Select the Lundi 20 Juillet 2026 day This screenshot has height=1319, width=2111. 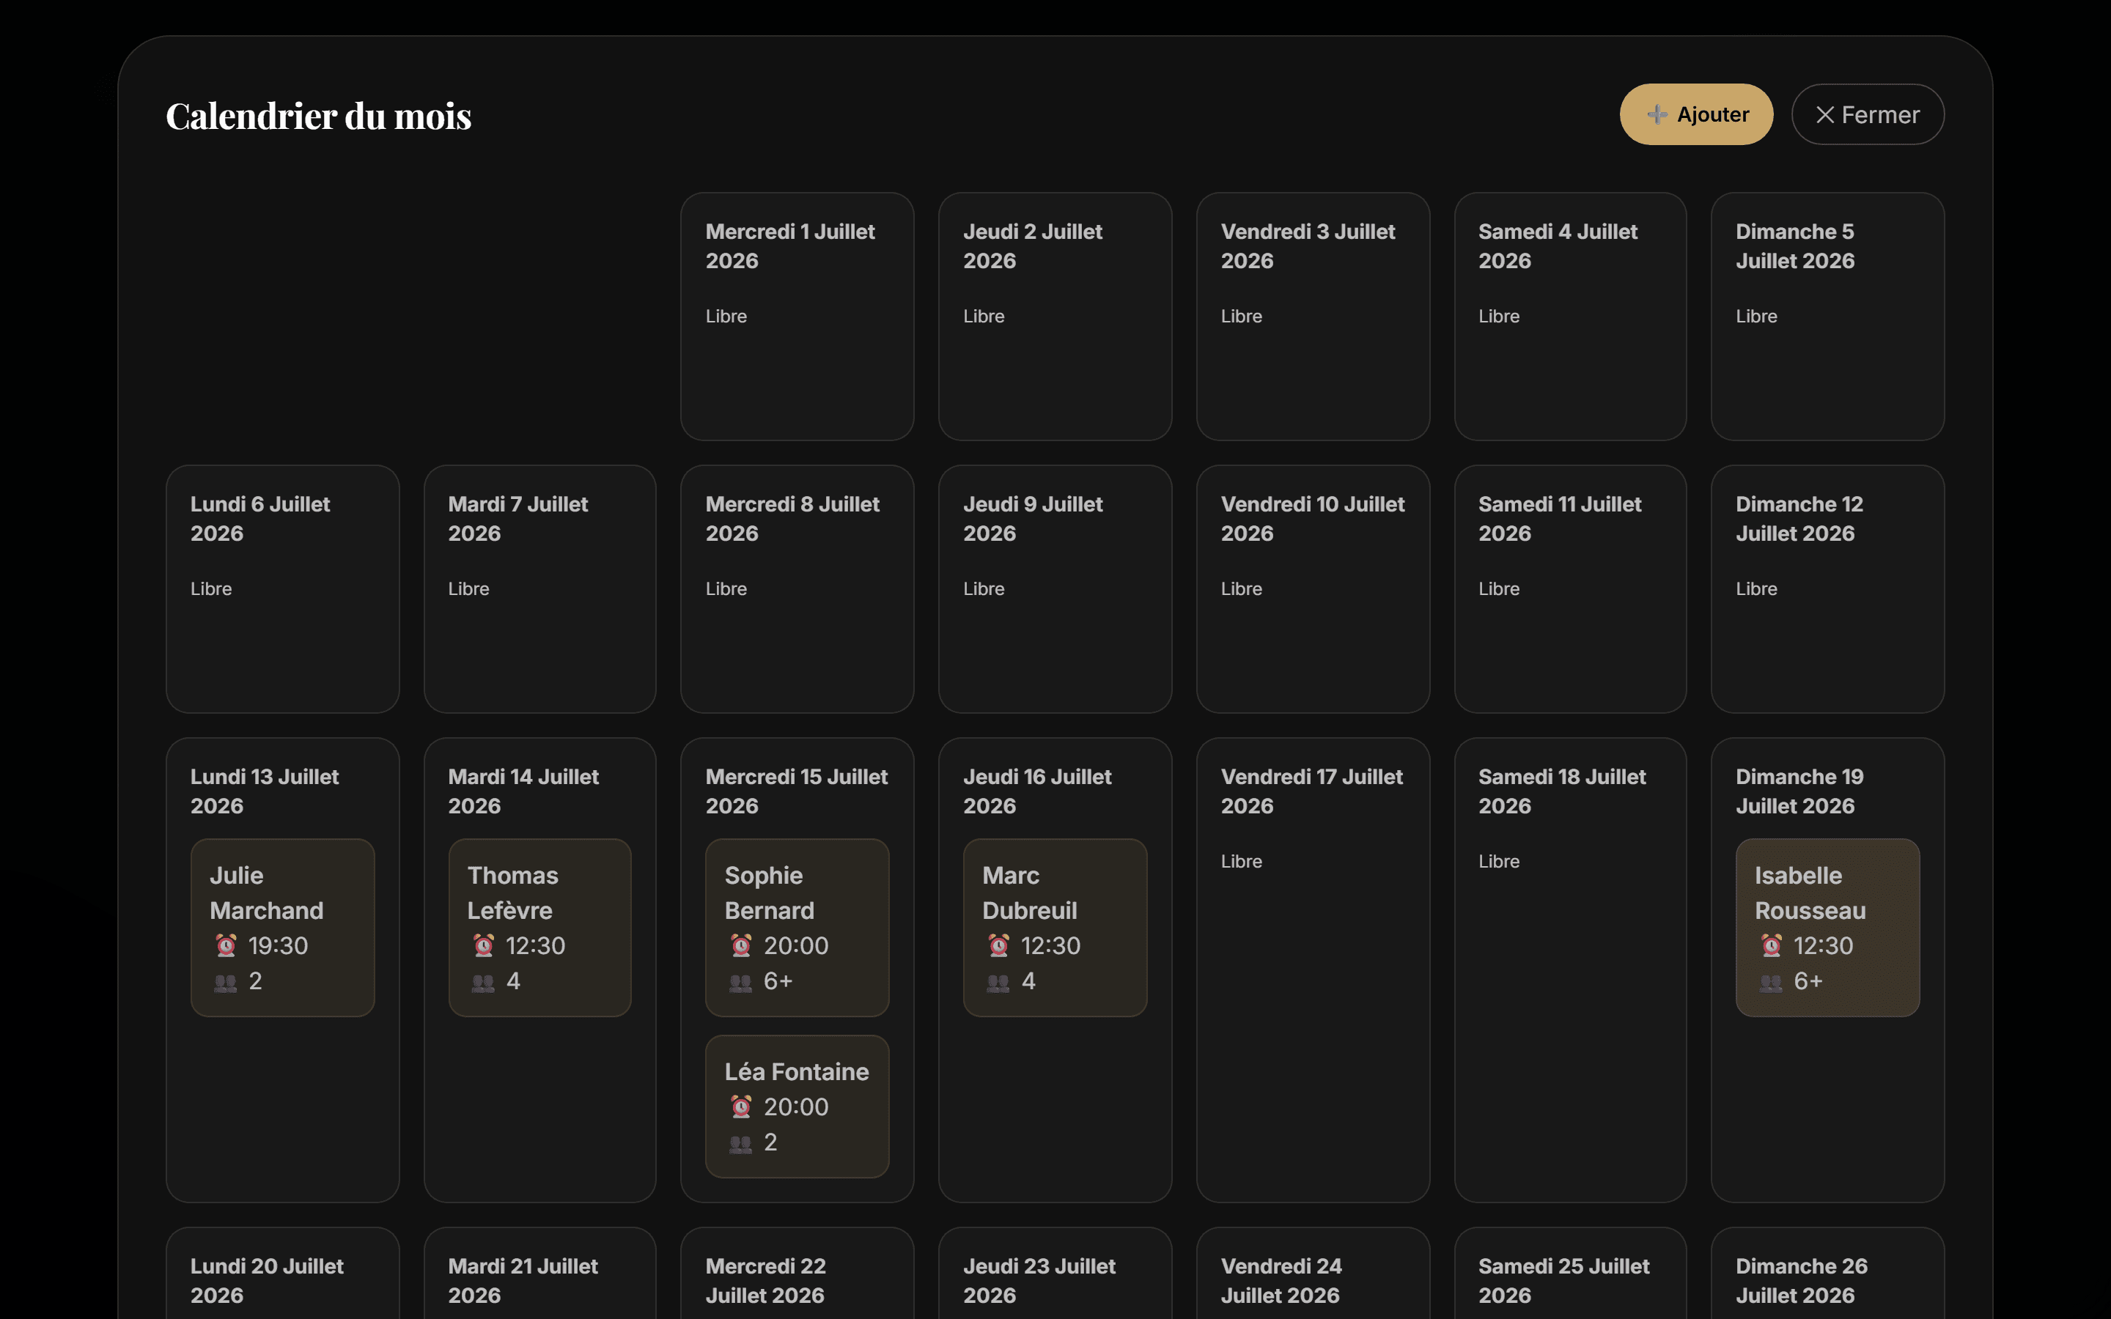[x=283, y=1274]
